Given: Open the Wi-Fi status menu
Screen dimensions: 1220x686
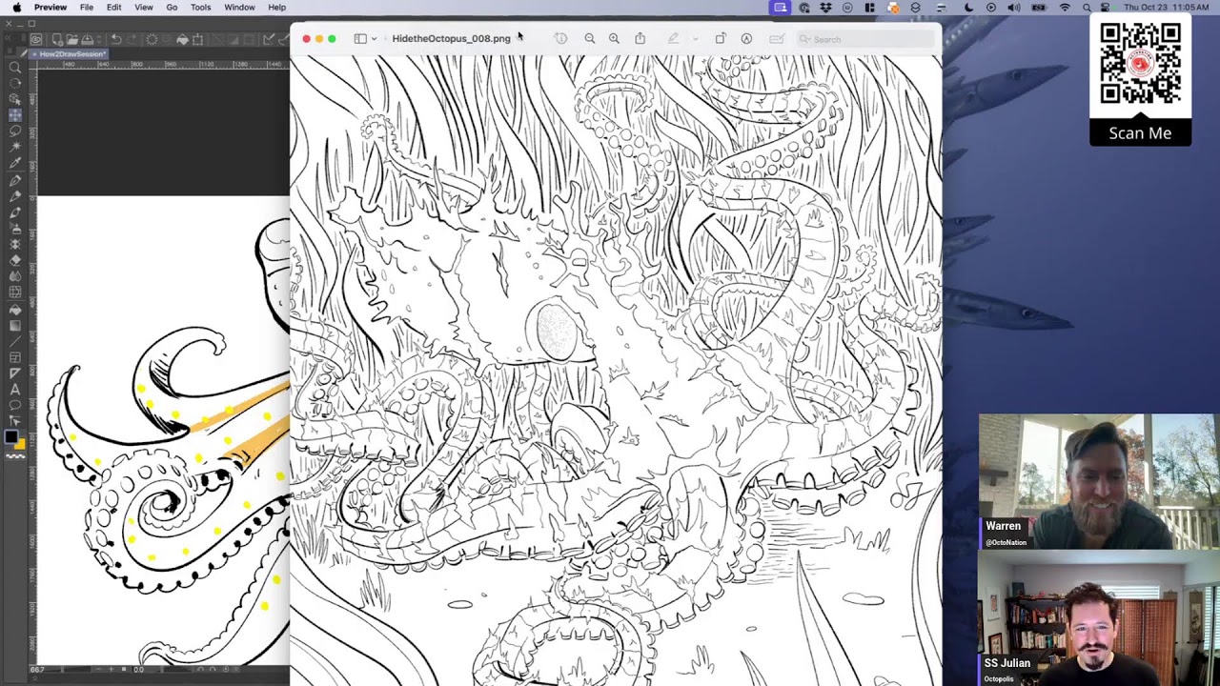Looking at the screenshot, I should [x=1066, y=7].
